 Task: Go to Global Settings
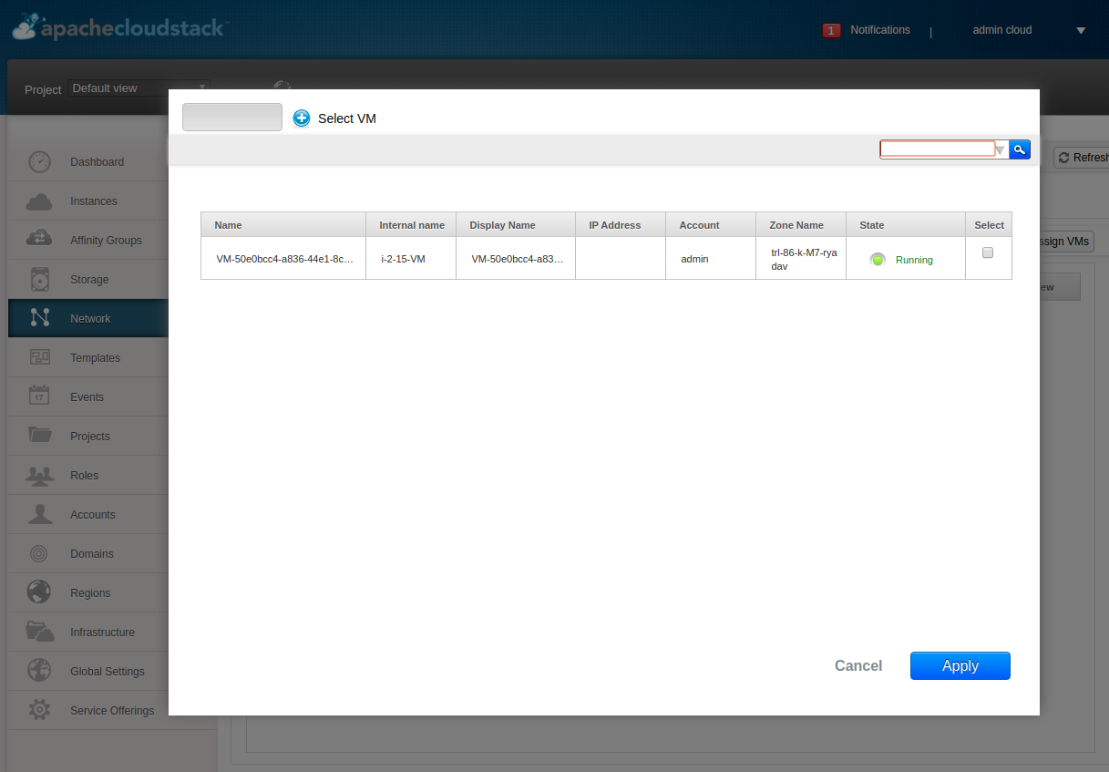pos(108,671)
